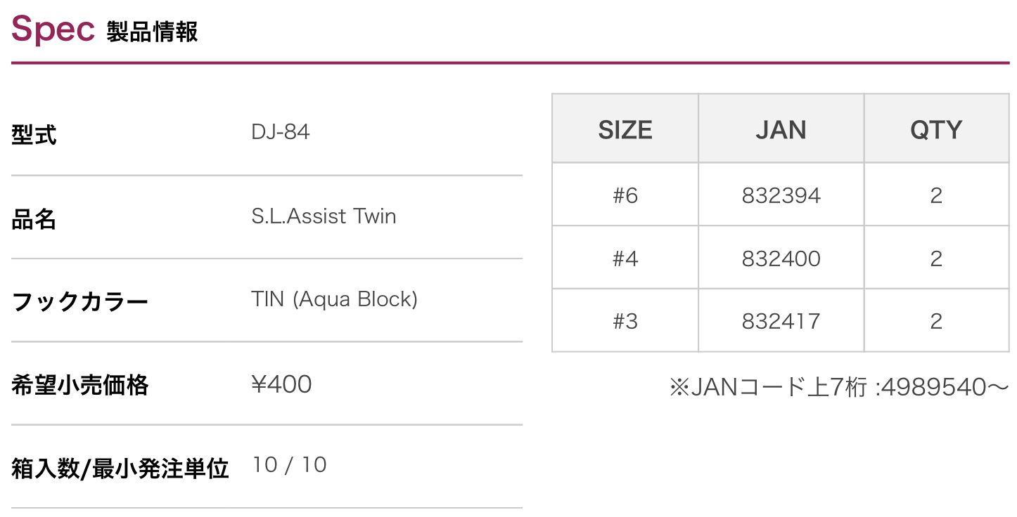Screen dimensions: 1017x517
Task: Click the TIN (Aqua Block) hook color
Action: (x=334, y=299)
